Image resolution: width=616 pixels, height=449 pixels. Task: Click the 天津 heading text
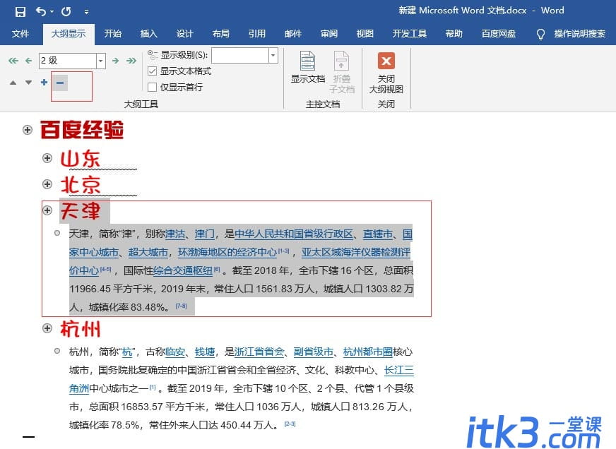click(x=80, y=211)
